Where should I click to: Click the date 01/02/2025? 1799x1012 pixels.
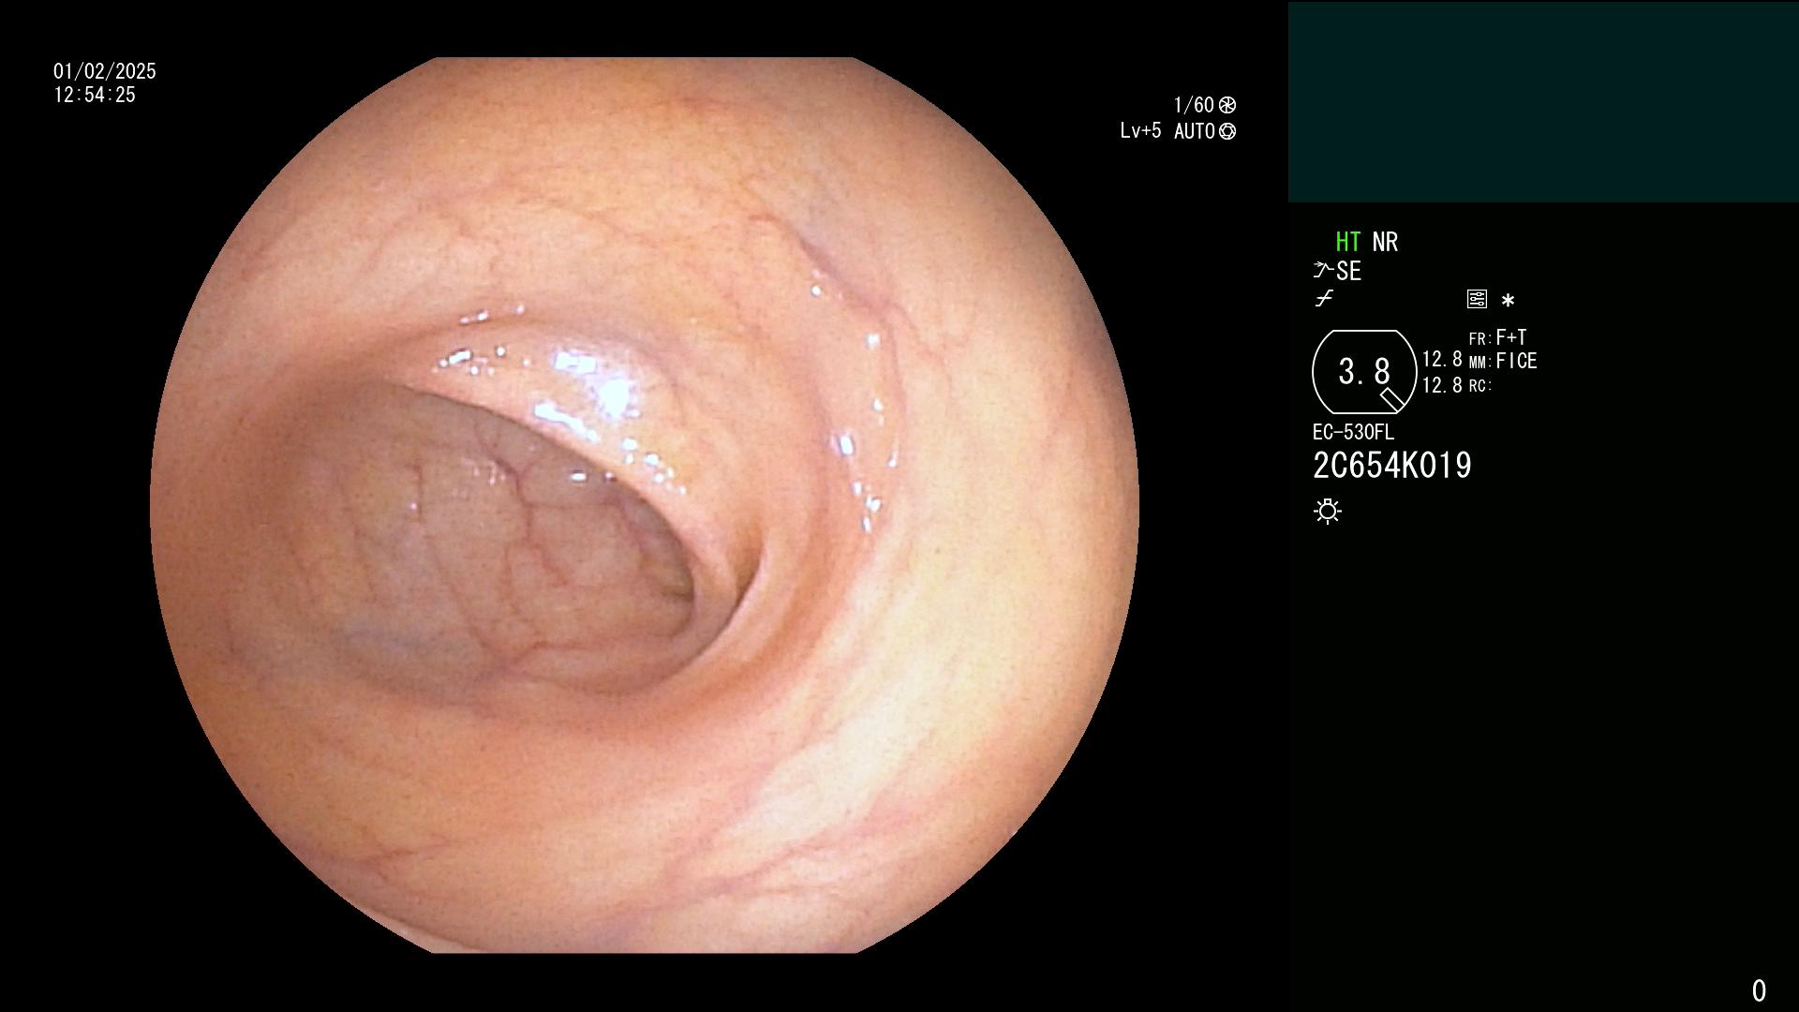tap(105, 71)
